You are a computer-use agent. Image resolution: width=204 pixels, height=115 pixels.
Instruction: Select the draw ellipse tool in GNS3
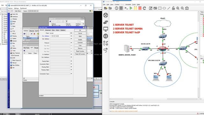[164, 8]
